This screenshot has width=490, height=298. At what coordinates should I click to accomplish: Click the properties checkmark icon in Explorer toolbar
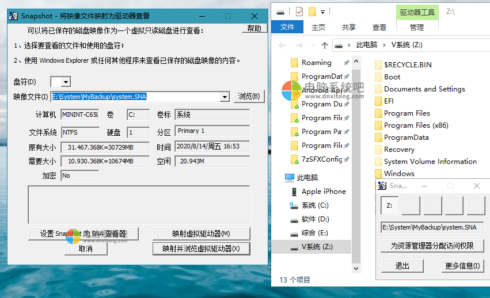coord(299,12)
